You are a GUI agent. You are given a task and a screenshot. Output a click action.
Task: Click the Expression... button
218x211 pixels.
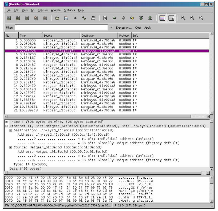click(x=124, y=28)
